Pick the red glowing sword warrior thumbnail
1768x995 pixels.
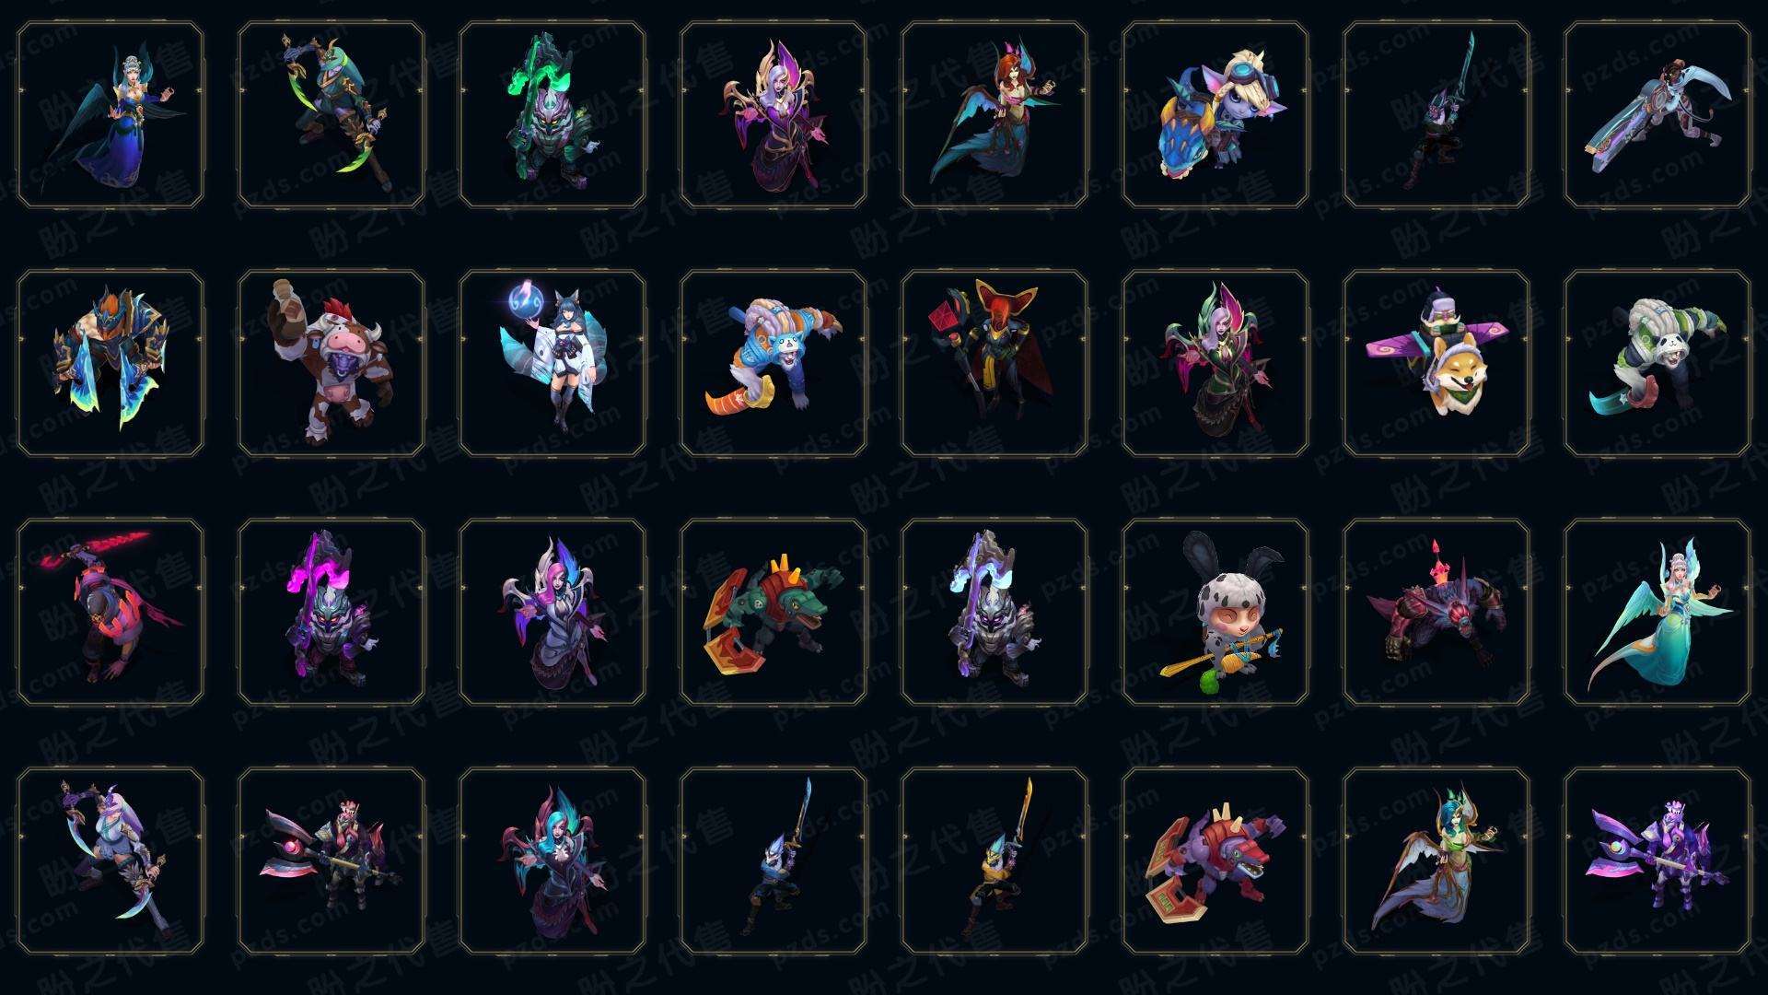pyautogui.click(x=110, y=612)
